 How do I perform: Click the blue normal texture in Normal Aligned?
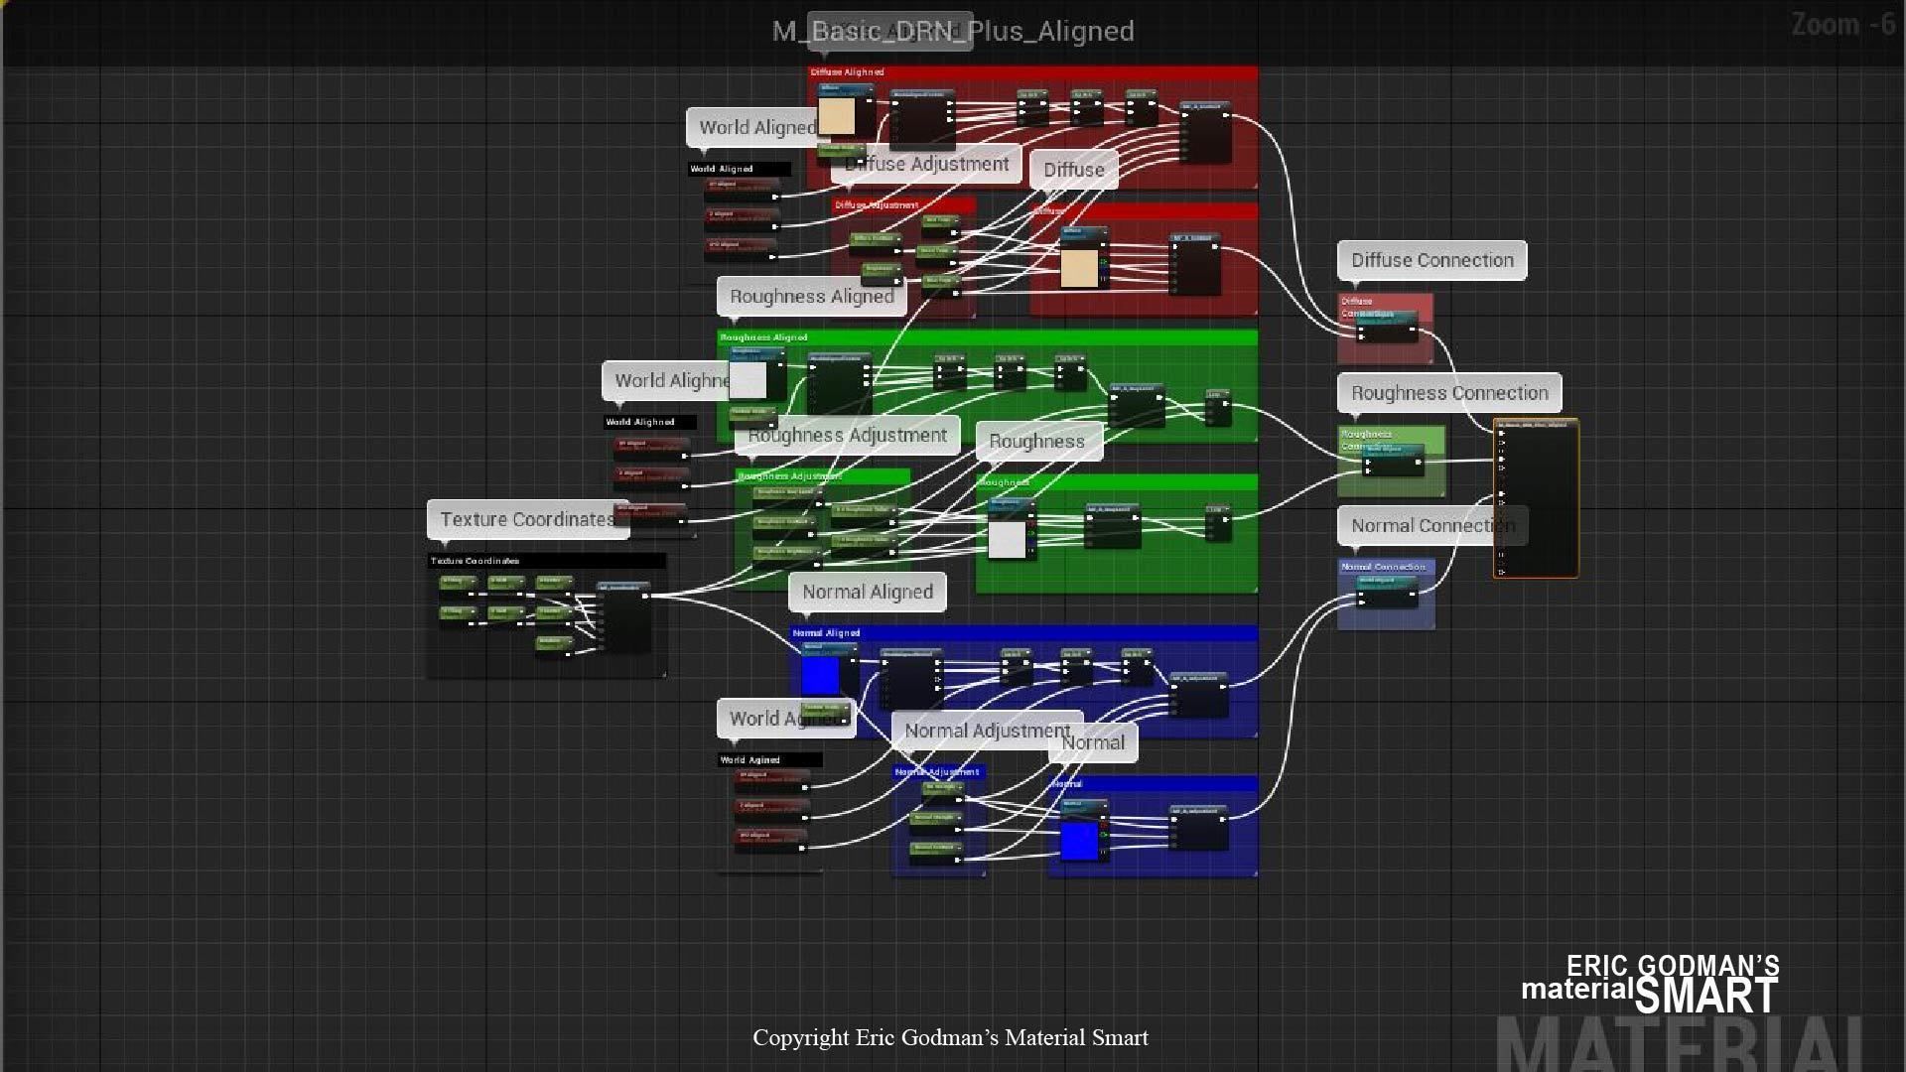(820, 676)
